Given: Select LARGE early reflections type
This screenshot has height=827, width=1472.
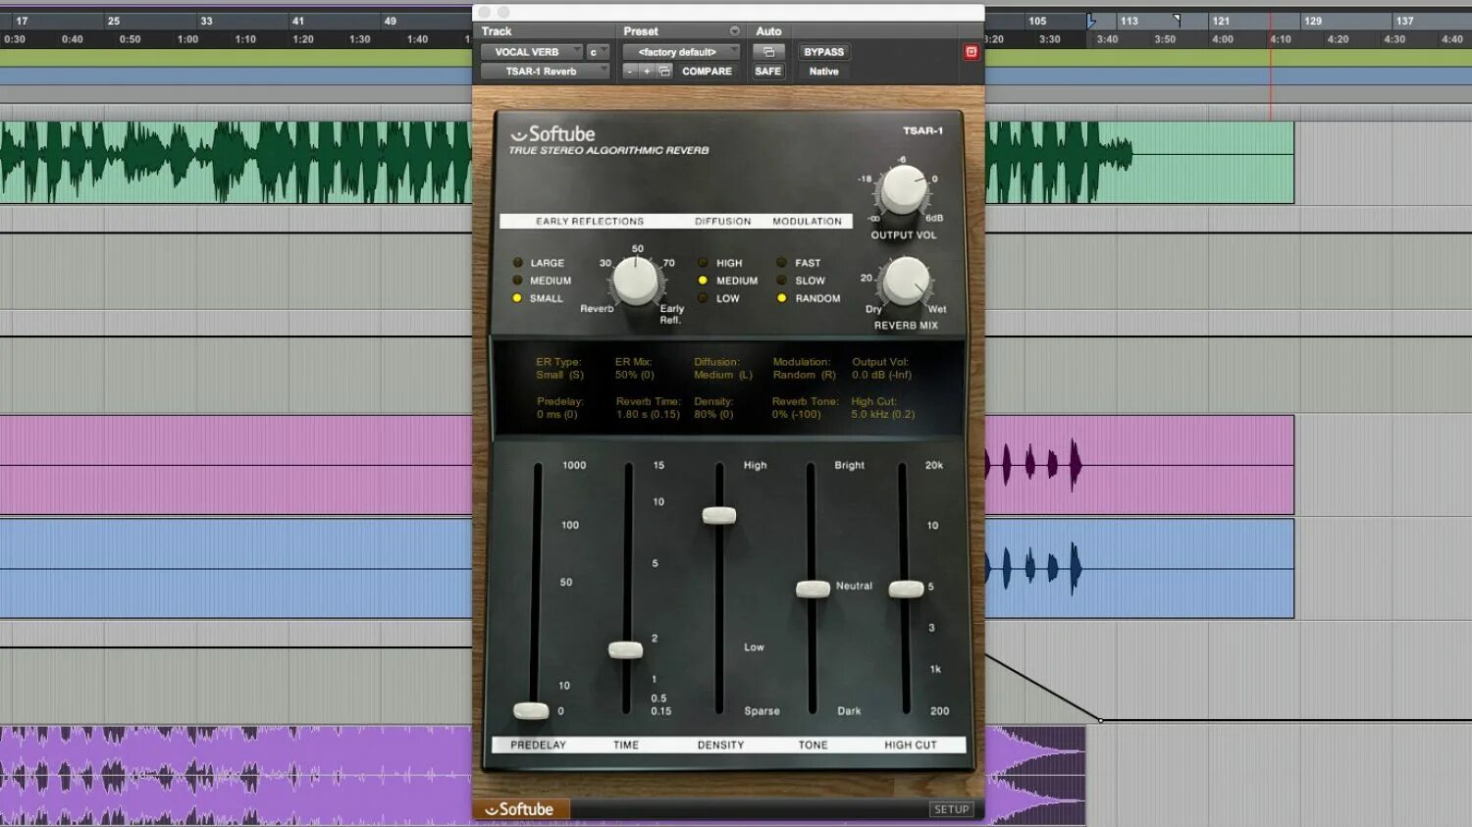Looking at the screenshot, I should pyautogui.click(x=539, y=263).
